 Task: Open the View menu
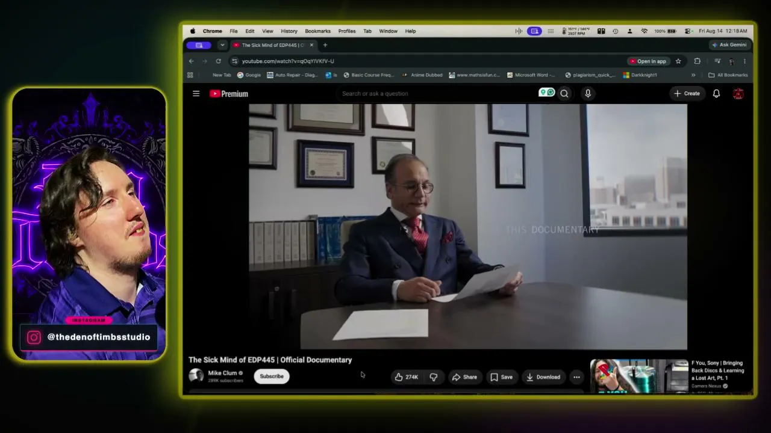[267, 31]
